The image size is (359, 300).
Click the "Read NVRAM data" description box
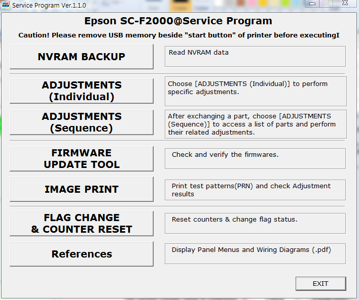click(255, 56)
